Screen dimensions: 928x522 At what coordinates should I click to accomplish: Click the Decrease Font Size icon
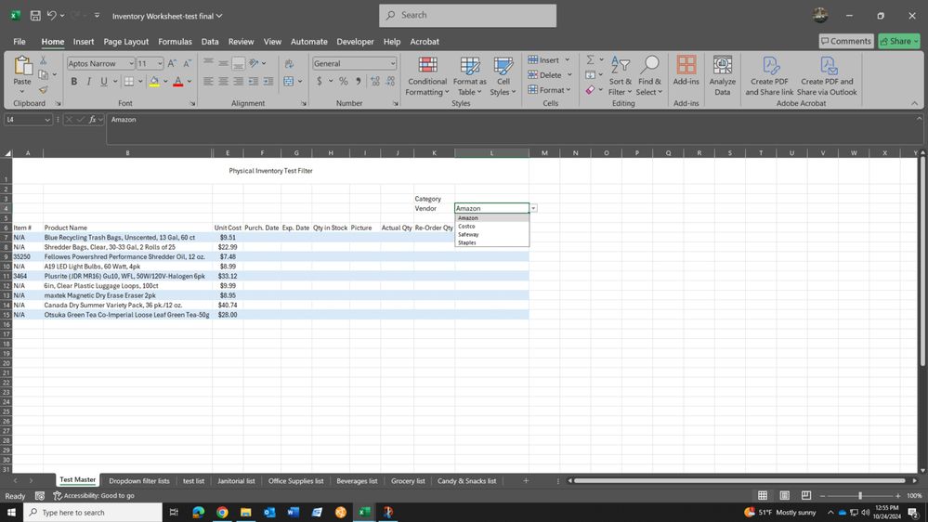coord(187,63)
